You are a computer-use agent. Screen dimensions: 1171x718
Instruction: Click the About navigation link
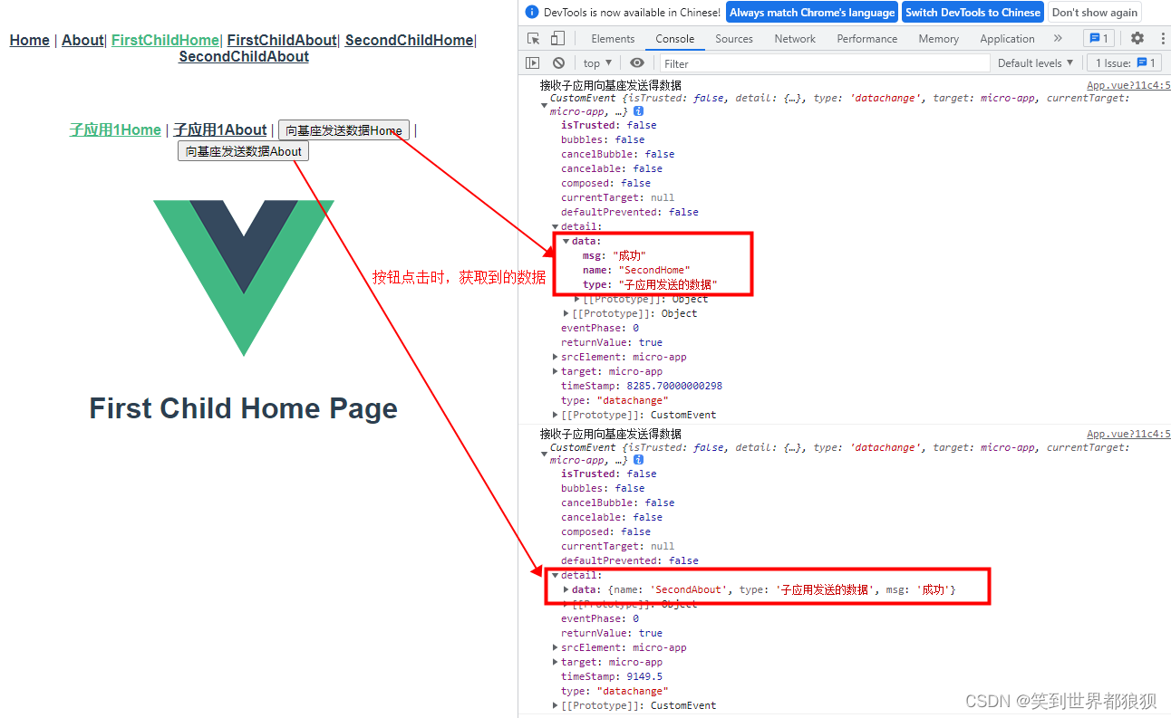[x=82, y=40]
